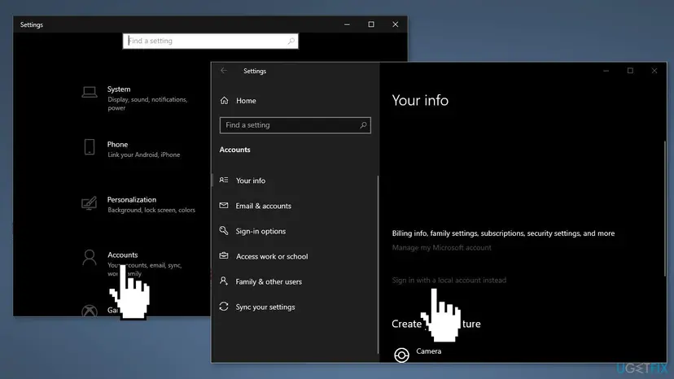
Task: Click the Sign-in options key icon
Action: pyautogui.click(x=224, y=231)
